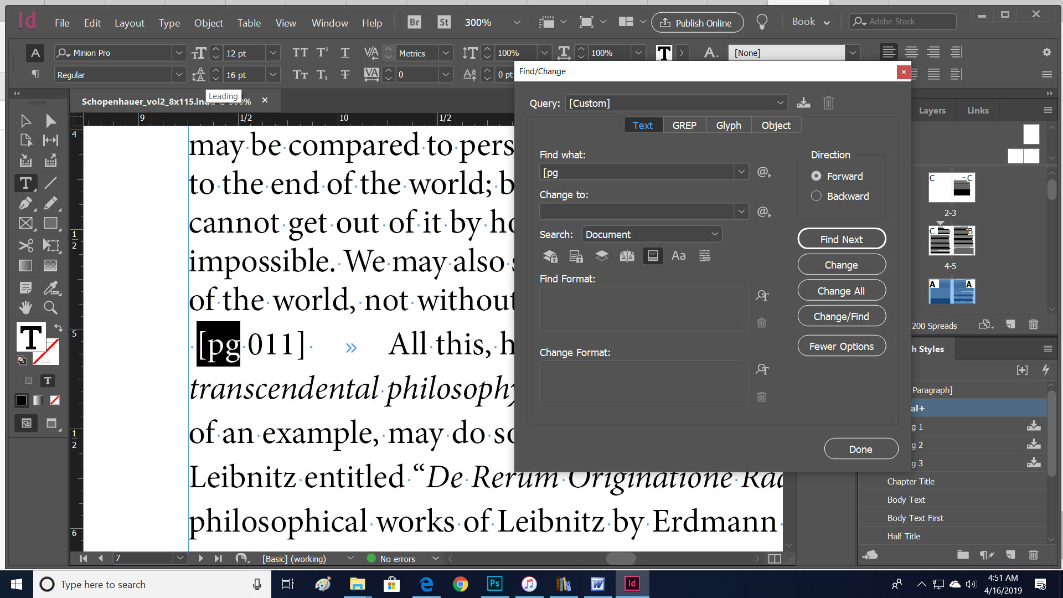Open the Layout menu
The height and width of the screenshot is (598, 1063).
pos(129,23)
